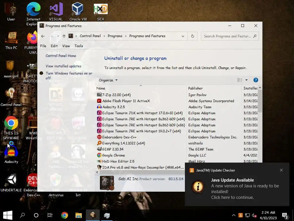Screen dimensions: 294x221
Task: Click the help question mark icon
Action: [256, 80]
